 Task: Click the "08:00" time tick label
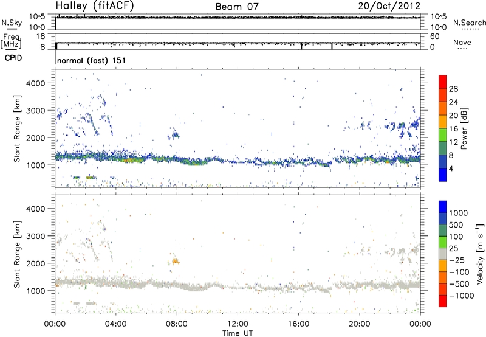point(177,324)
